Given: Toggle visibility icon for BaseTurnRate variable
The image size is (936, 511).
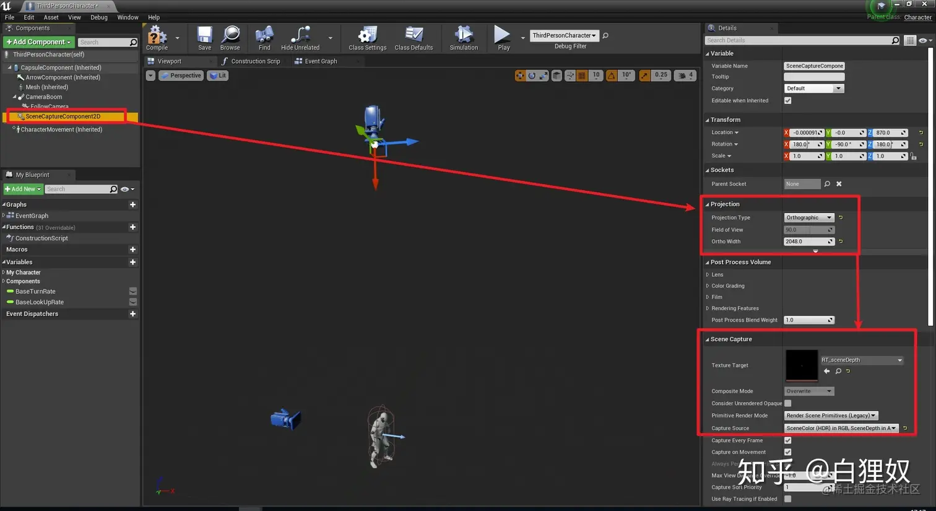Looking at the screenshot, I should point(133,291).
